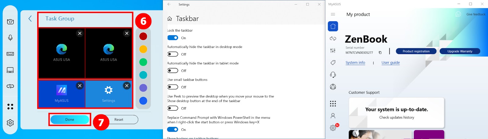This screenshot has width=488, height=139.
Task: Click the Give feedback text
Action: click(x=476, y=14)
